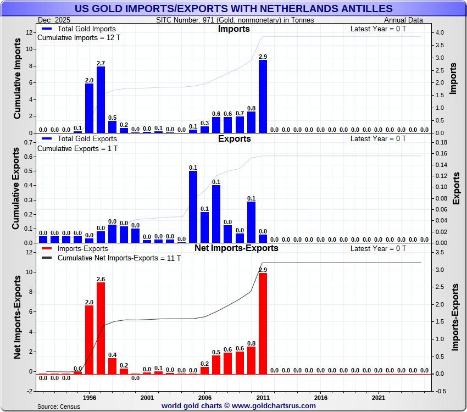Click the Imports-Exports right axis title
Screen dimensions: 467x412
click(x=455, y=318)
